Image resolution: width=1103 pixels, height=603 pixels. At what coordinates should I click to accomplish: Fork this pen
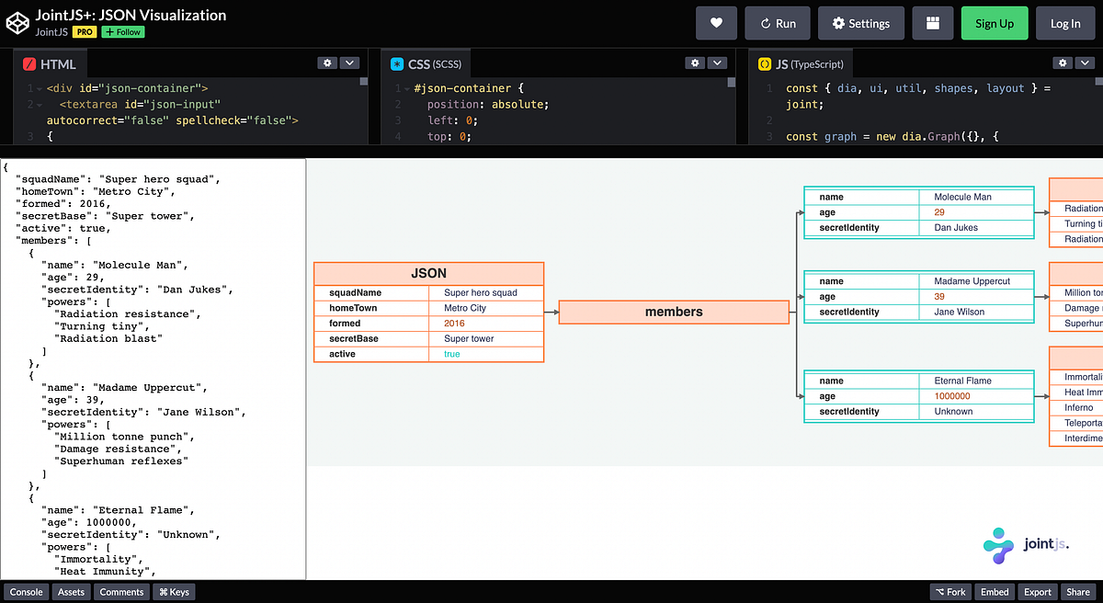point(950,591)
